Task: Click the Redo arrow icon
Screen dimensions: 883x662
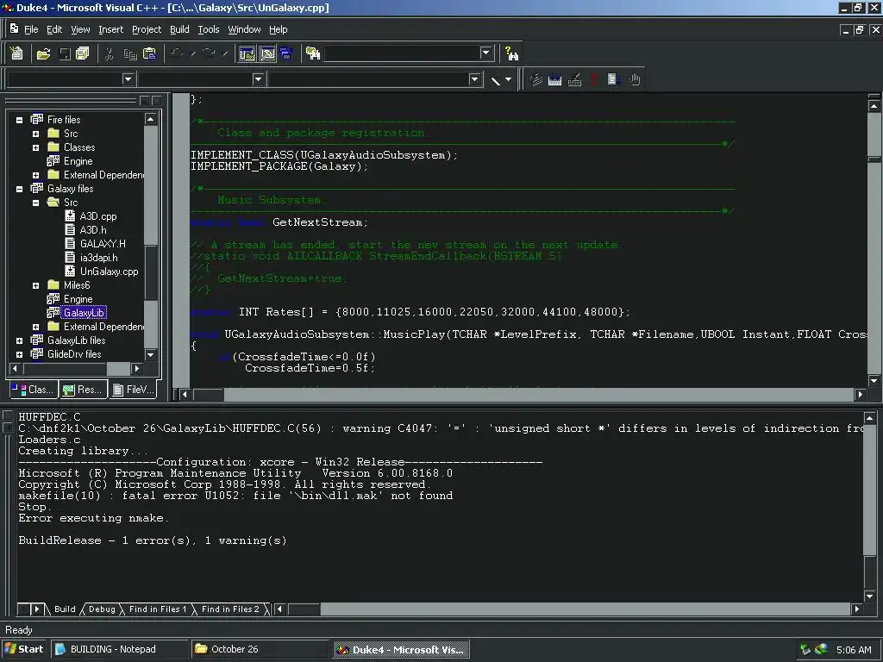Action: (209, 53)
